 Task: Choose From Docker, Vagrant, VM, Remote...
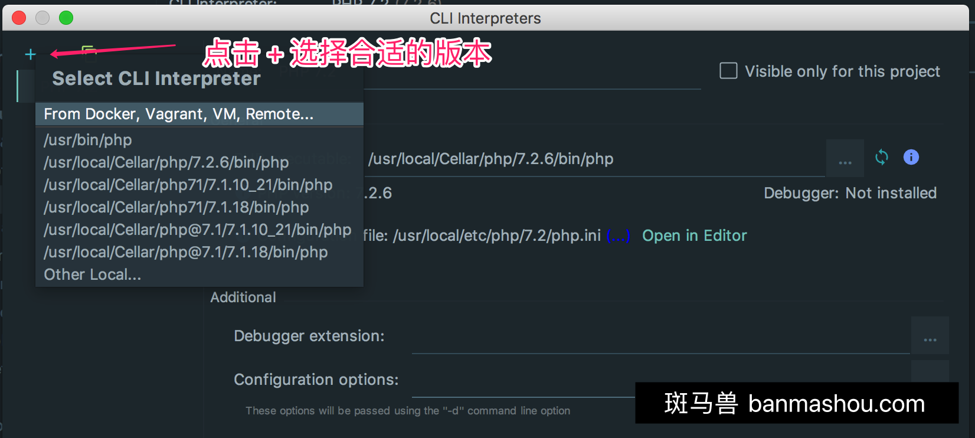[199, 114]
